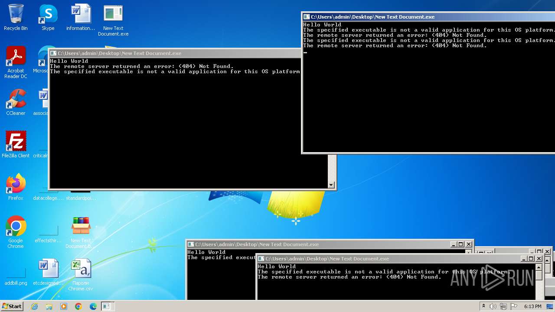Viewport: 555px width, 312px height.
Task: Close the bottom console behind the front one
Action: 468,244
